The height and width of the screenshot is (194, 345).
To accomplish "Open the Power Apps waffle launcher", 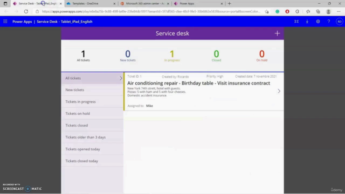I will pos(5,22).
